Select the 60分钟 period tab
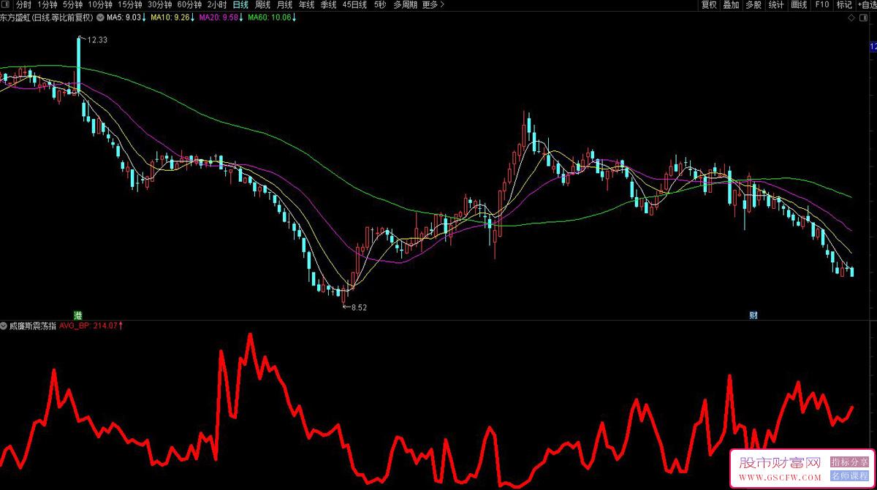The height and width of the screenshot is (490, 877). 190,4
